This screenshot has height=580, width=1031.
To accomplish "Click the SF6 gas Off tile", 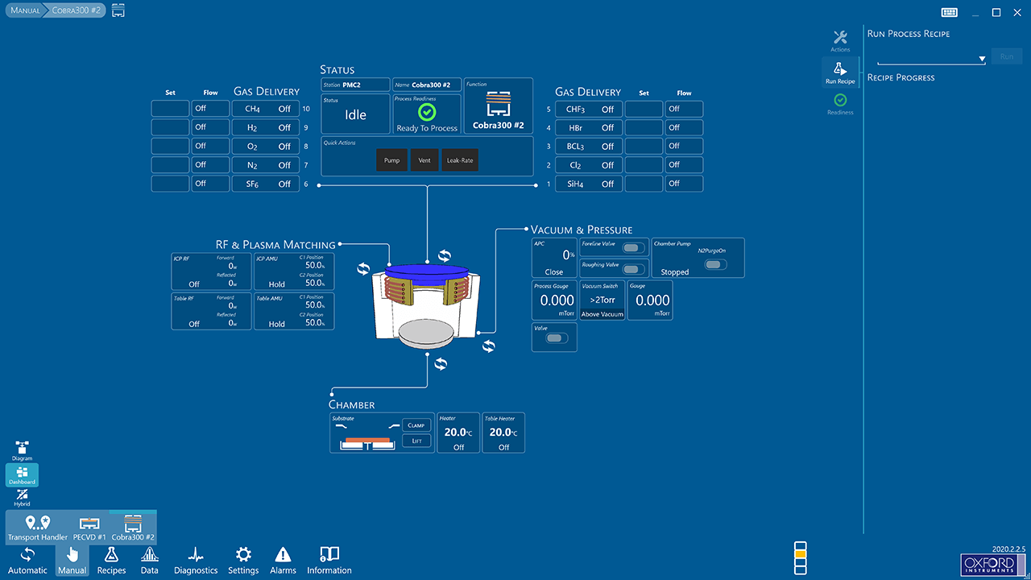I will 265,184.
